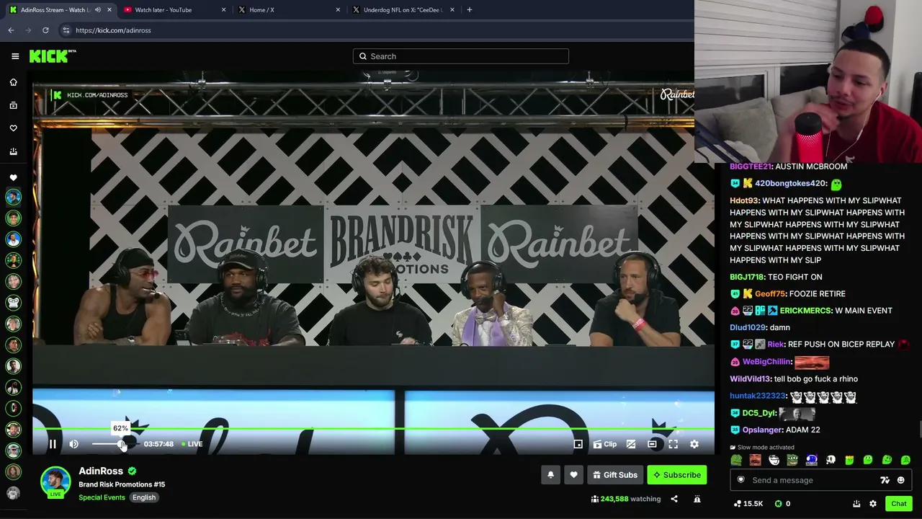Go back in browser history
922x519 pixels.
pos(11,30)
